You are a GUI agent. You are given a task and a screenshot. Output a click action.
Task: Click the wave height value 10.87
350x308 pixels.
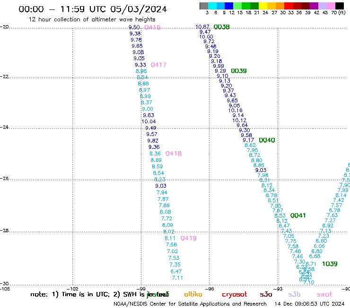coord(202,27)
